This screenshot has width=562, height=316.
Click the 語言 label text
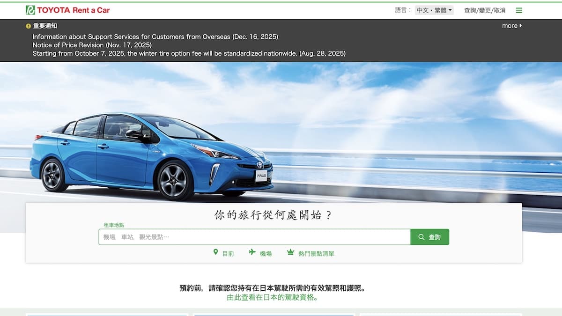(403, 10)
